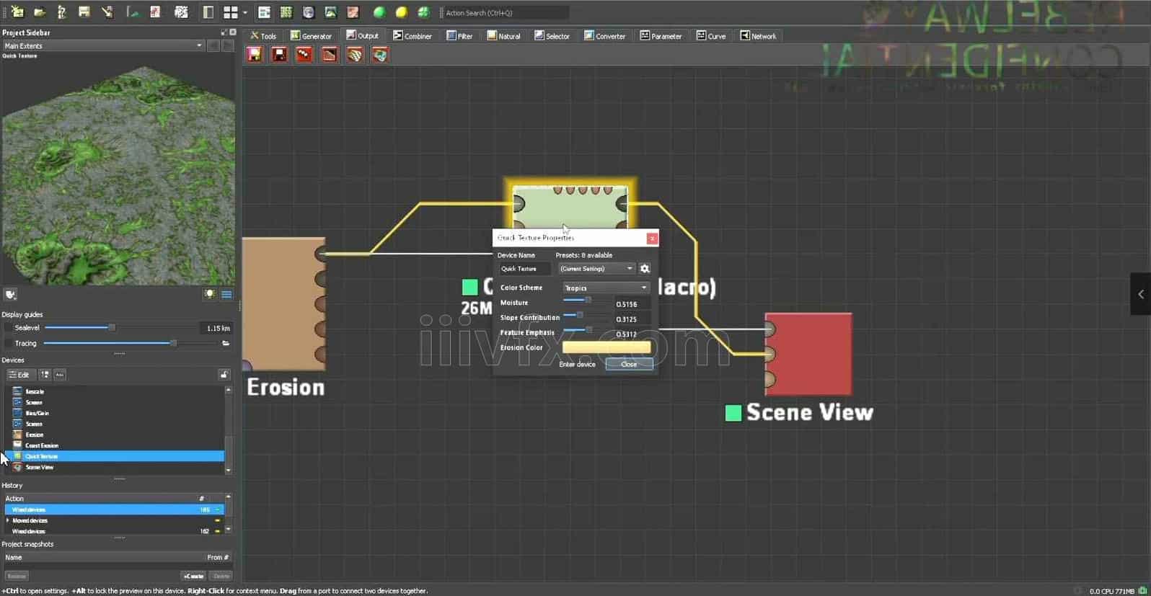Viewport: 1151px width, 596px height.
Task: Click the devices sort order icon
Action: tap(45, 375)
